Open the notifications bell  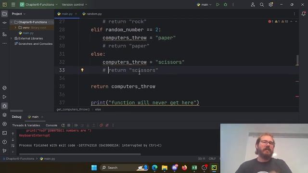coord(304,14)
